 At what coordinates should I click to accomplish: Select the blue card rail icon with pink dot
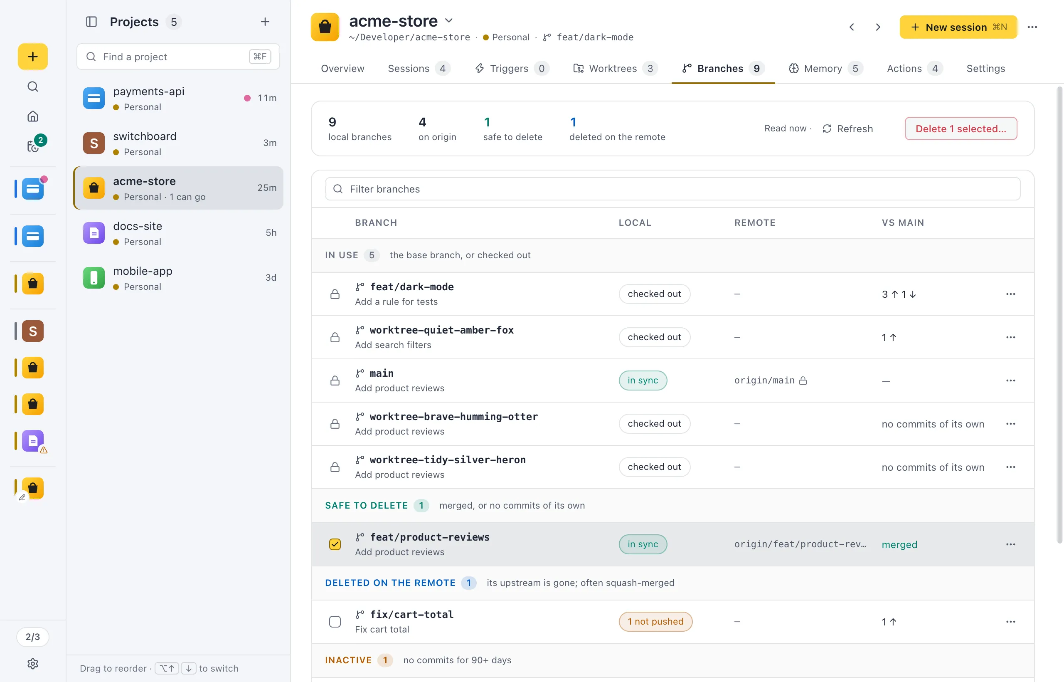tap(33, 189)
